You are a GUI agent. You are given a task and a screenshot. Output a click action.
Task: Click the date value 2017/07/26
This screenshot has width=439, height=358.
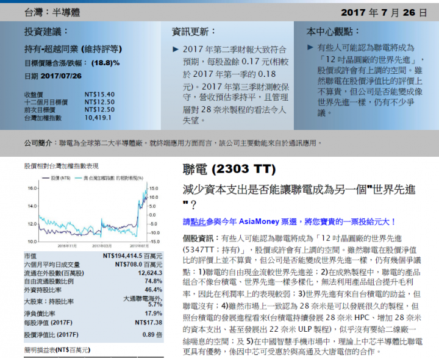tap(61, 76)
